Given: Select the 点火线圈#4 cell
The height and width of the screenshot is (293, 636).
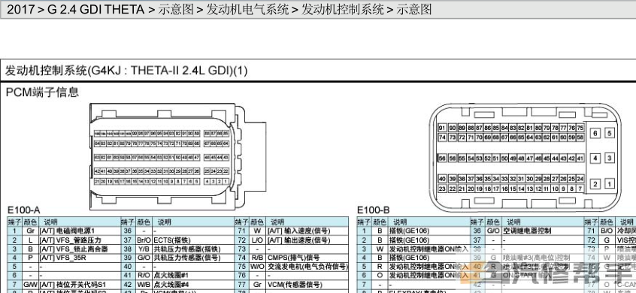Looking at the screenshot, I should coord(193,285).
